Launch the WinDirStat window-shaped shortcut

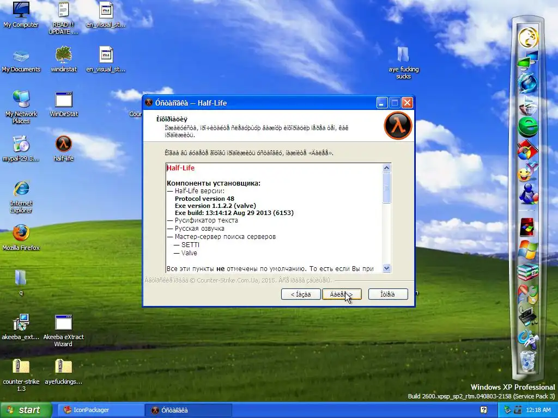pos(63,104)
